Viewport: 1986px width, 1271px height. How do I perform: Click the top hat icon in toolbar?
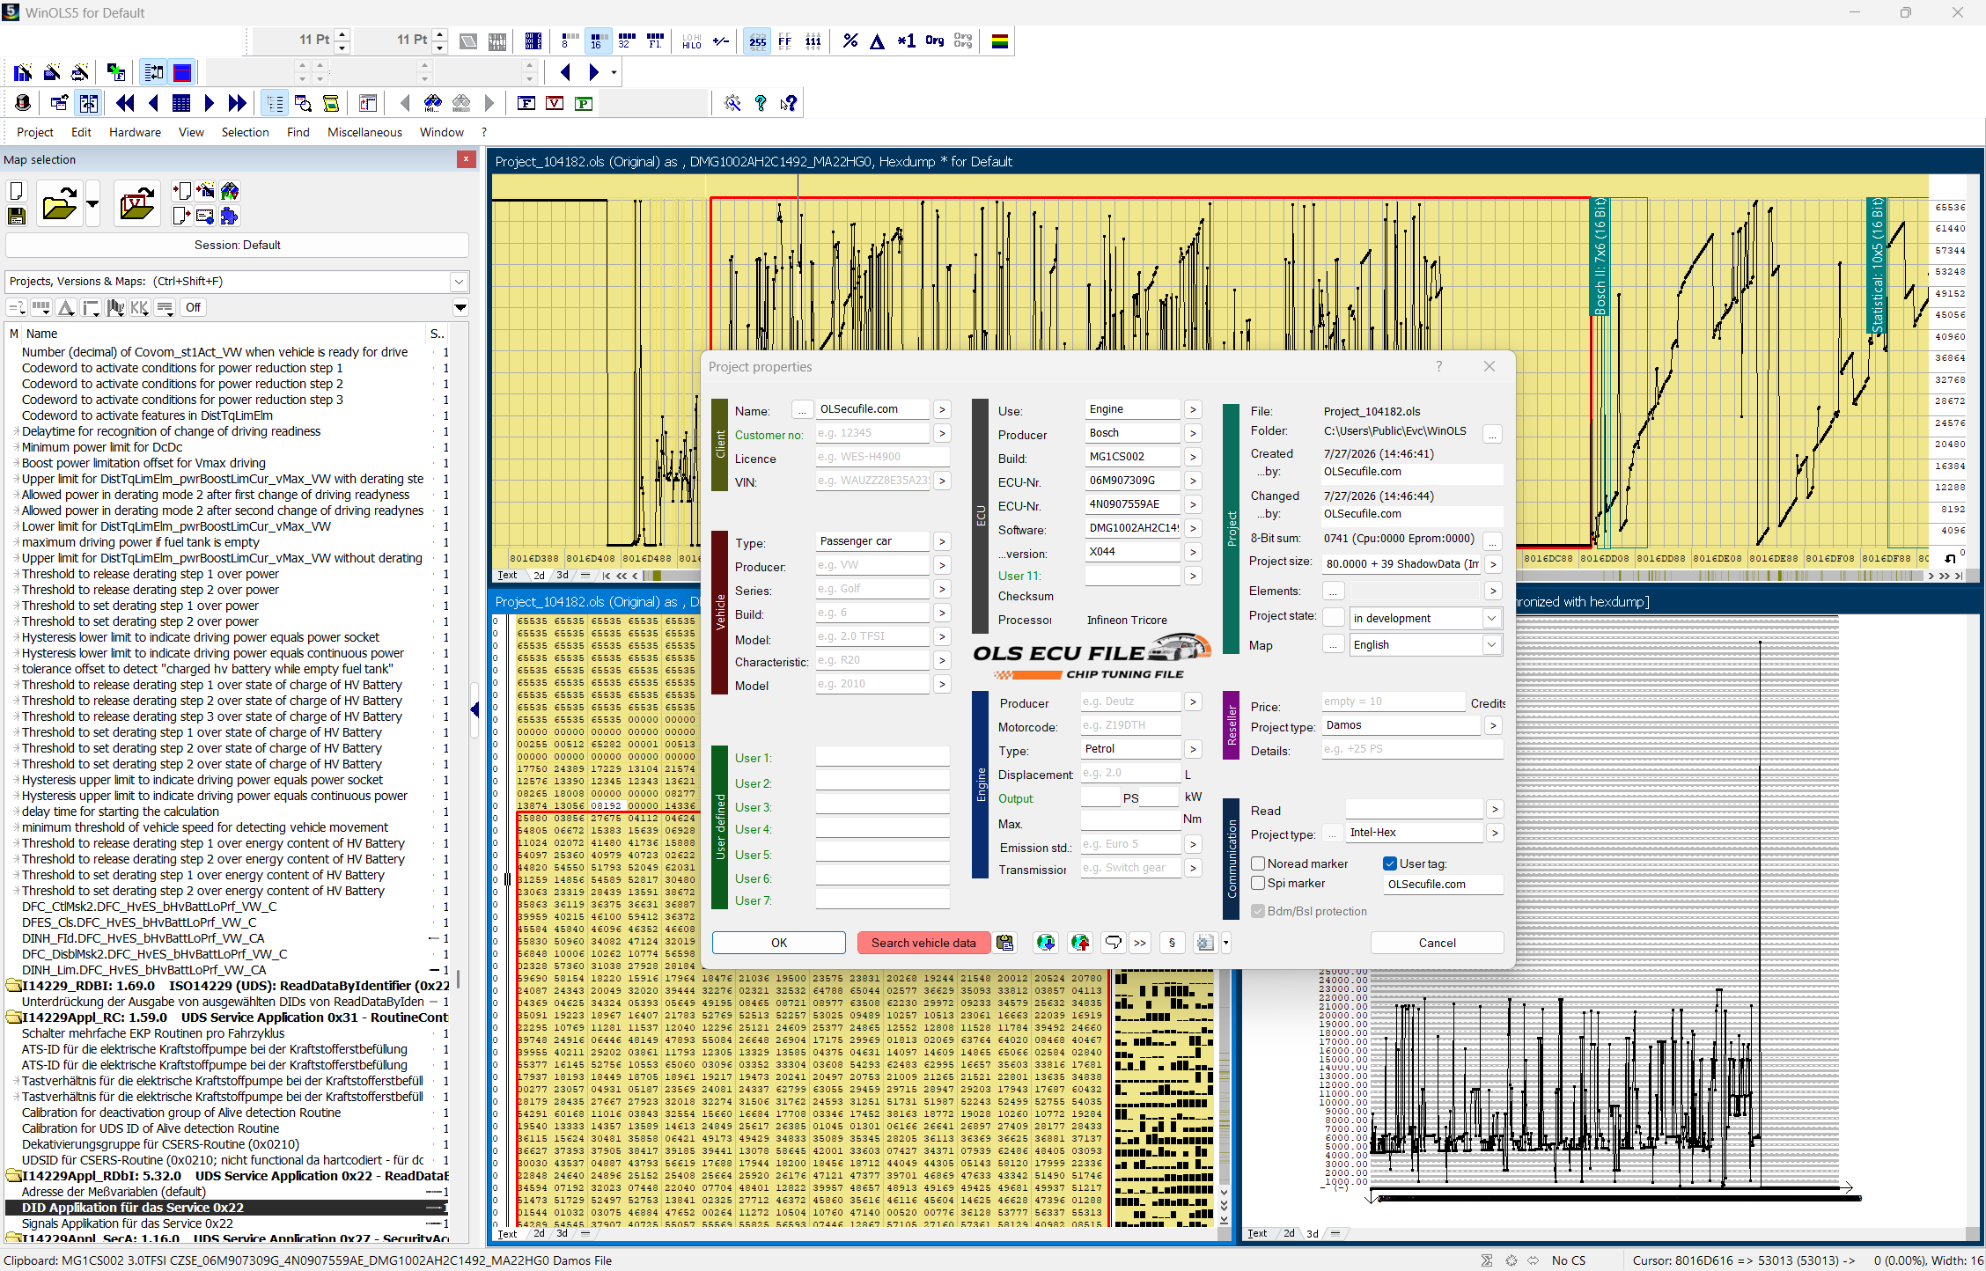[x=23, y=103]
